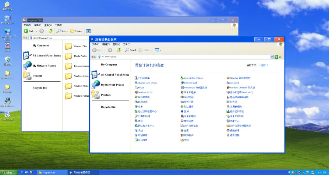Open Accessibility Options in the control panel
Viewport: 329px width, 175px height.
193,78
